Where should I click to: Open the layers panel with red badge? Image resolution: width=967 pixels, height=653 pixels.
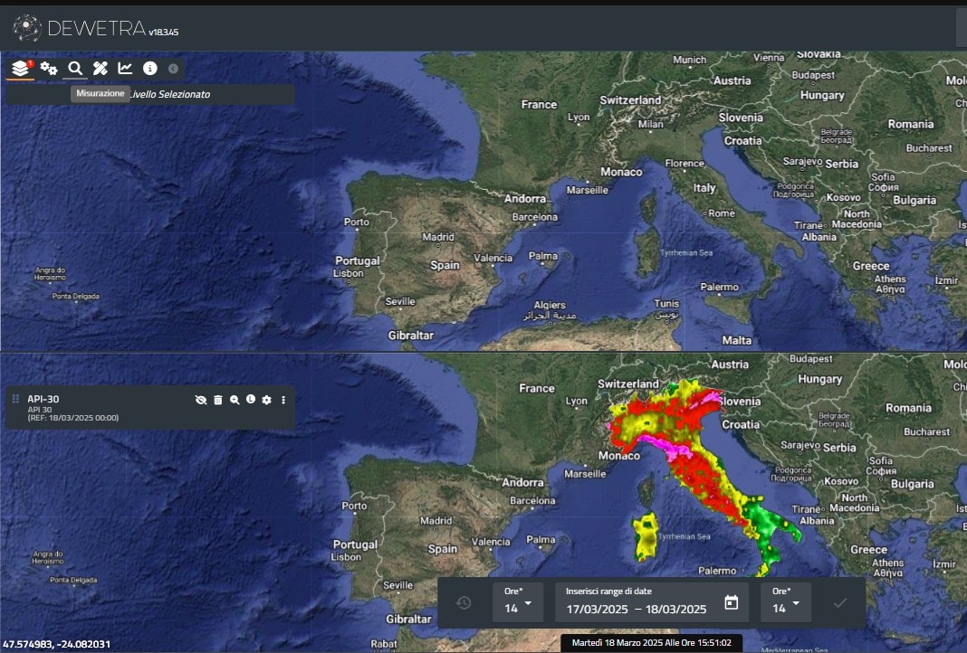pos(21,68)
